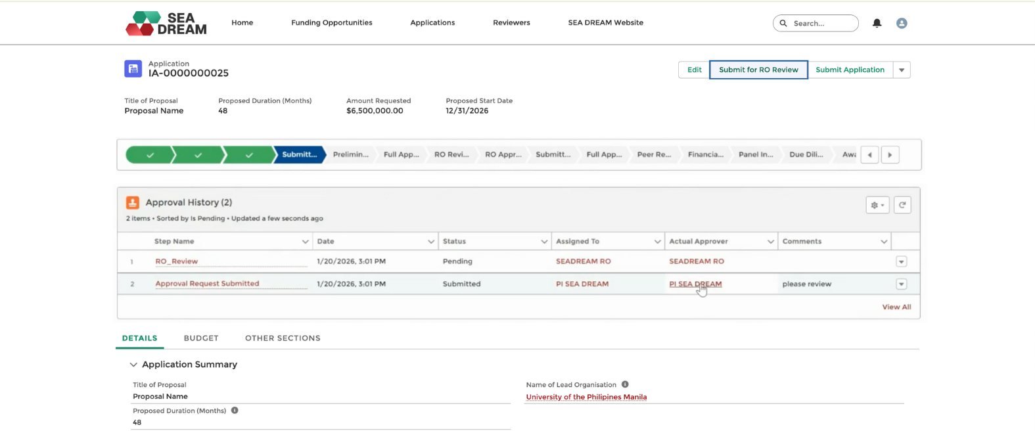Open the University of the Philipines Manila link
This screenshot has width=1035, height=431.
pyautogui.click(x=586, y=397)
